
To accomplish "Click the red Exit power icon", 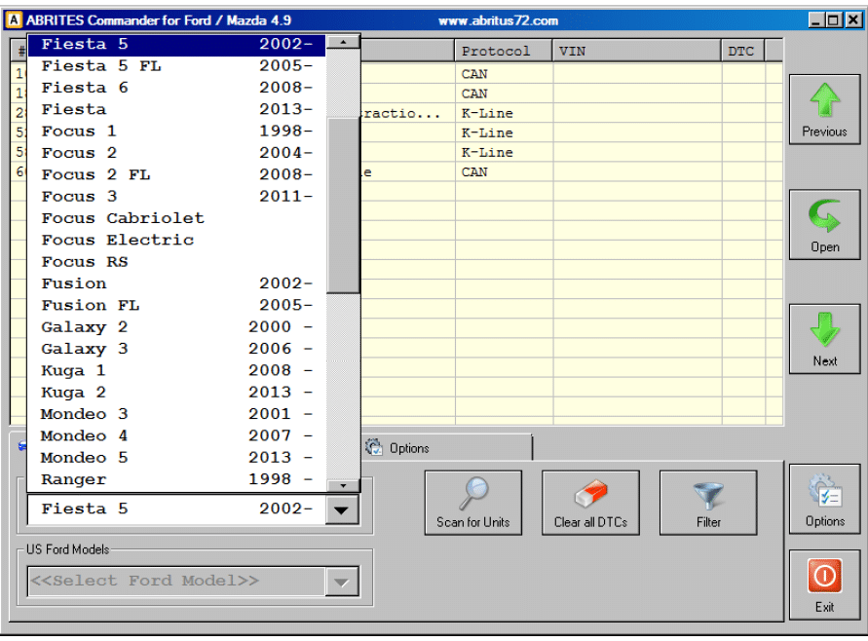I will (824, 578).
